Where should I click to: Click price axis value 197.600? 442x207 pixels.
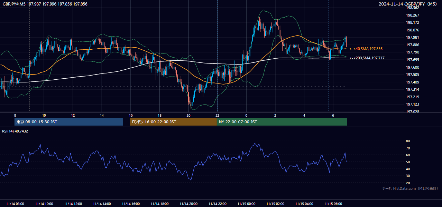412,67
